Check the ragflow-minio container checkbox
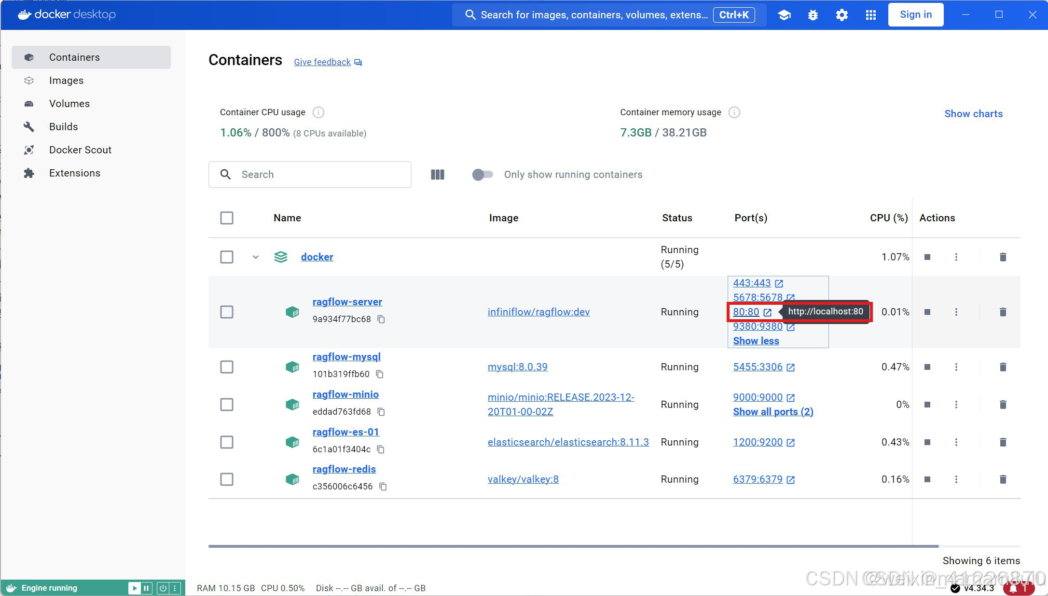 pos(227,405)
